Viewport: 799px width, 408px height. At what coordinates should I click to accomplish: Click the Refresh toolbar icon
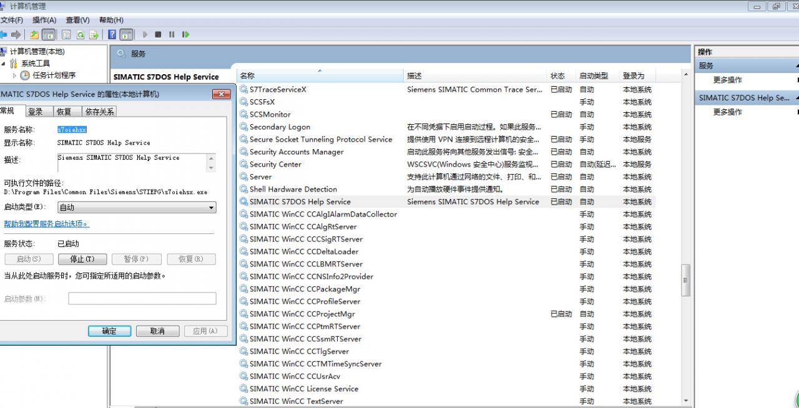tap(80, 35)
